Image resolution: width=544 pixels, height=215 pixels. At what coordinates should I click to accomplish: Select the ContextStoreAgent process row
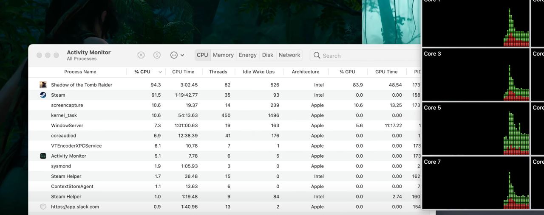coord(225,187)
